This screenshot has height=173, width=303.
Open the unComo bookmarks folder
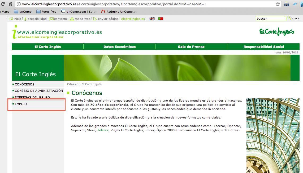(x=23, y=12)
